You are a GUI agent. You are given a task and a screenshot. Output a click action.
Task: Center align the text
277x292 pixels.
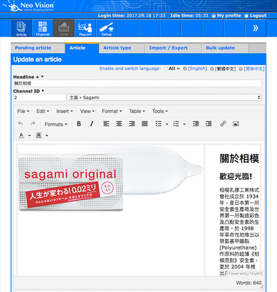point(119,124)
